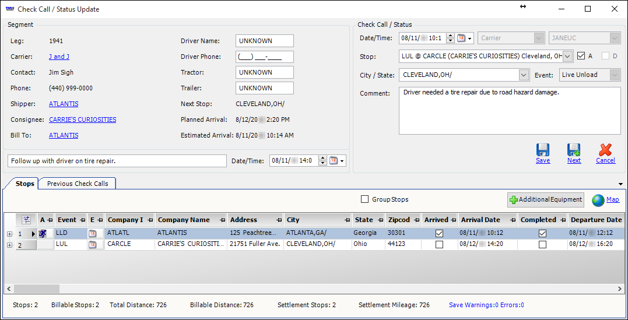
Task: Switch to the Previous Check Calls tab
Action: tap(78, 184)
